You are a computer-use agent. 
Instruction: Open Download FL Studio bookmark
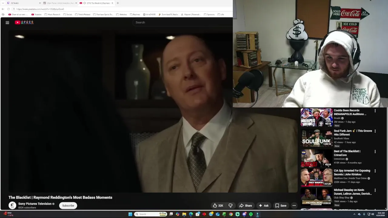[168, 15]
